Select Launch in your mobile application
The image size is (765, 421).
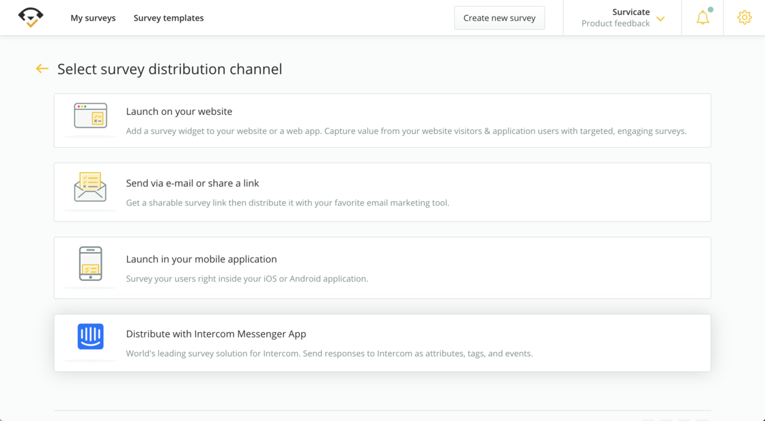tap(382, 268)
